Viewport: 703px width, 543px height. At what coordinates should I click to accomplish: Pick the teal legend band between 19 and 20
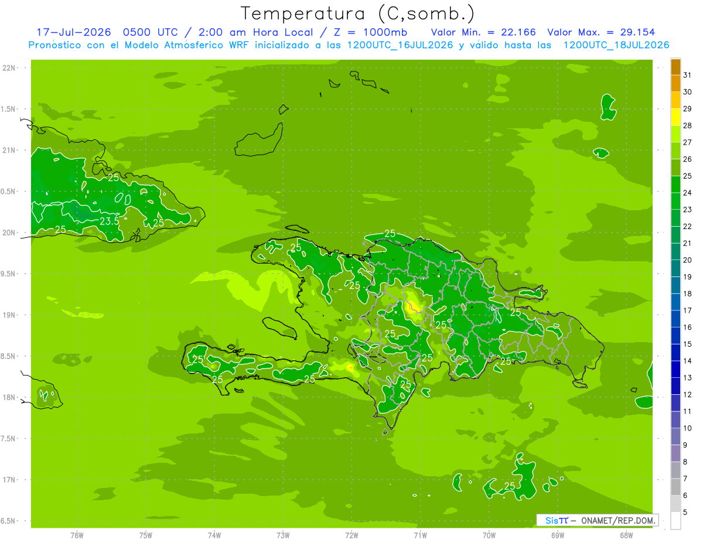[x=675, y=268]
